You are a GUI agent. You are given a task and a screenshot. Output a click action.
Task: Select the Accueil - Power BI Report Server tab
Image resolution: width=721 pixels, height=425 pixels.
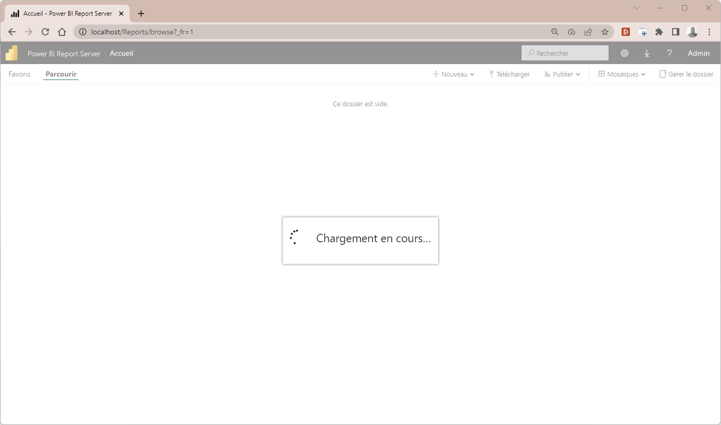67,14
